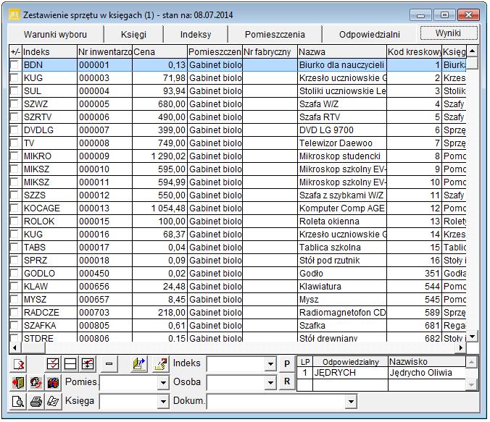Screen dimensions: 490x422
Task: Click the change responsible person icon
Action: tap(36, 382)
